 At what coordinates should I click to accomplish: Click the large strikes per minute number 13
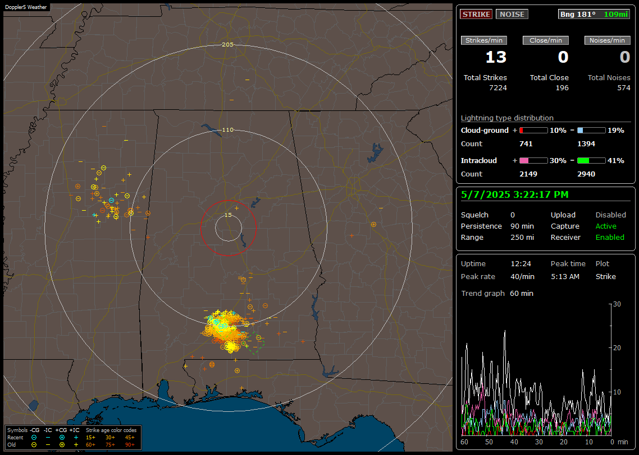point(496,57)
